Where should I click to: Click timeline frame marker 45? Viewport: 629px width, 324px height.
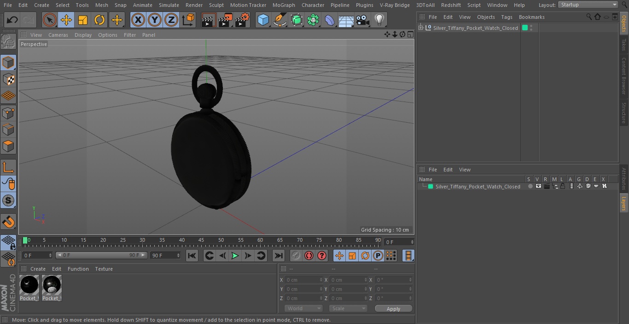coord(202,240)
